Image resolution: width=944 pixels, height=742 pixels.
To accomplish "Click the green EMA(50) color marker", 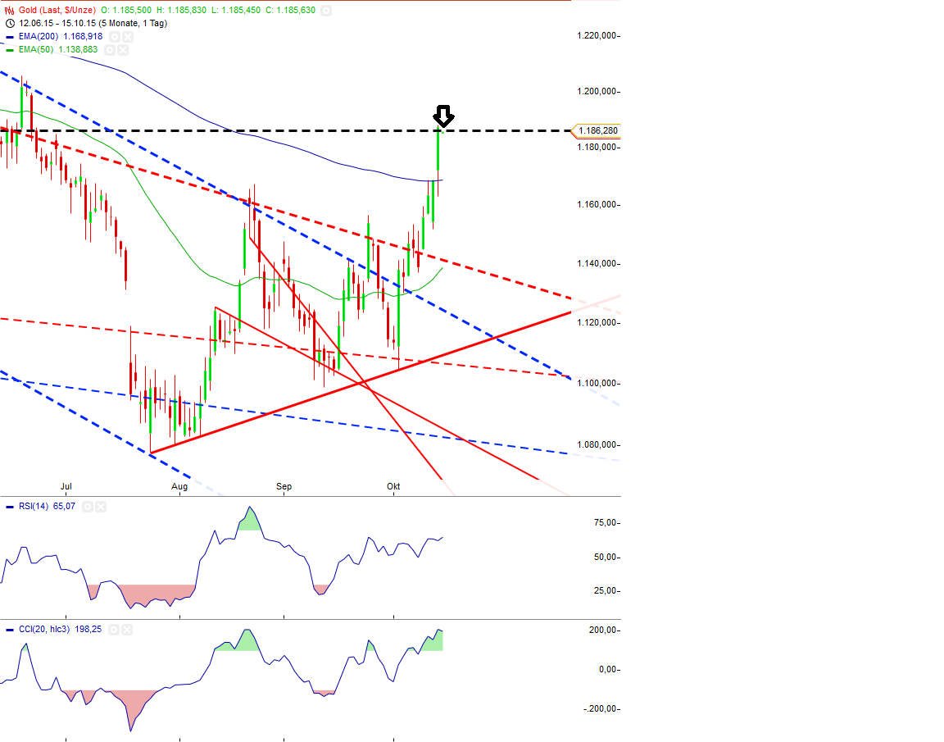I will point(9,49).
